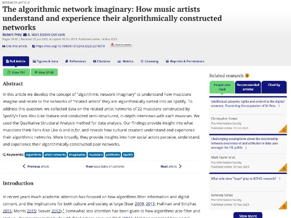Switch to Recommended articles tab

[x=248, y=87]
